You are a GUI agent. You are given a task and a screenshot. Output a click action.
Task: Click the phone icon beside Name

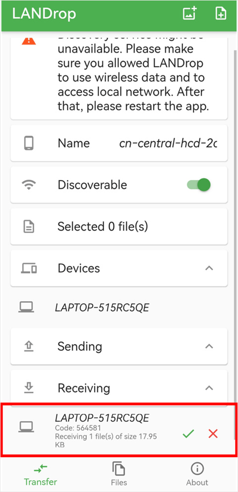(29, 143)
